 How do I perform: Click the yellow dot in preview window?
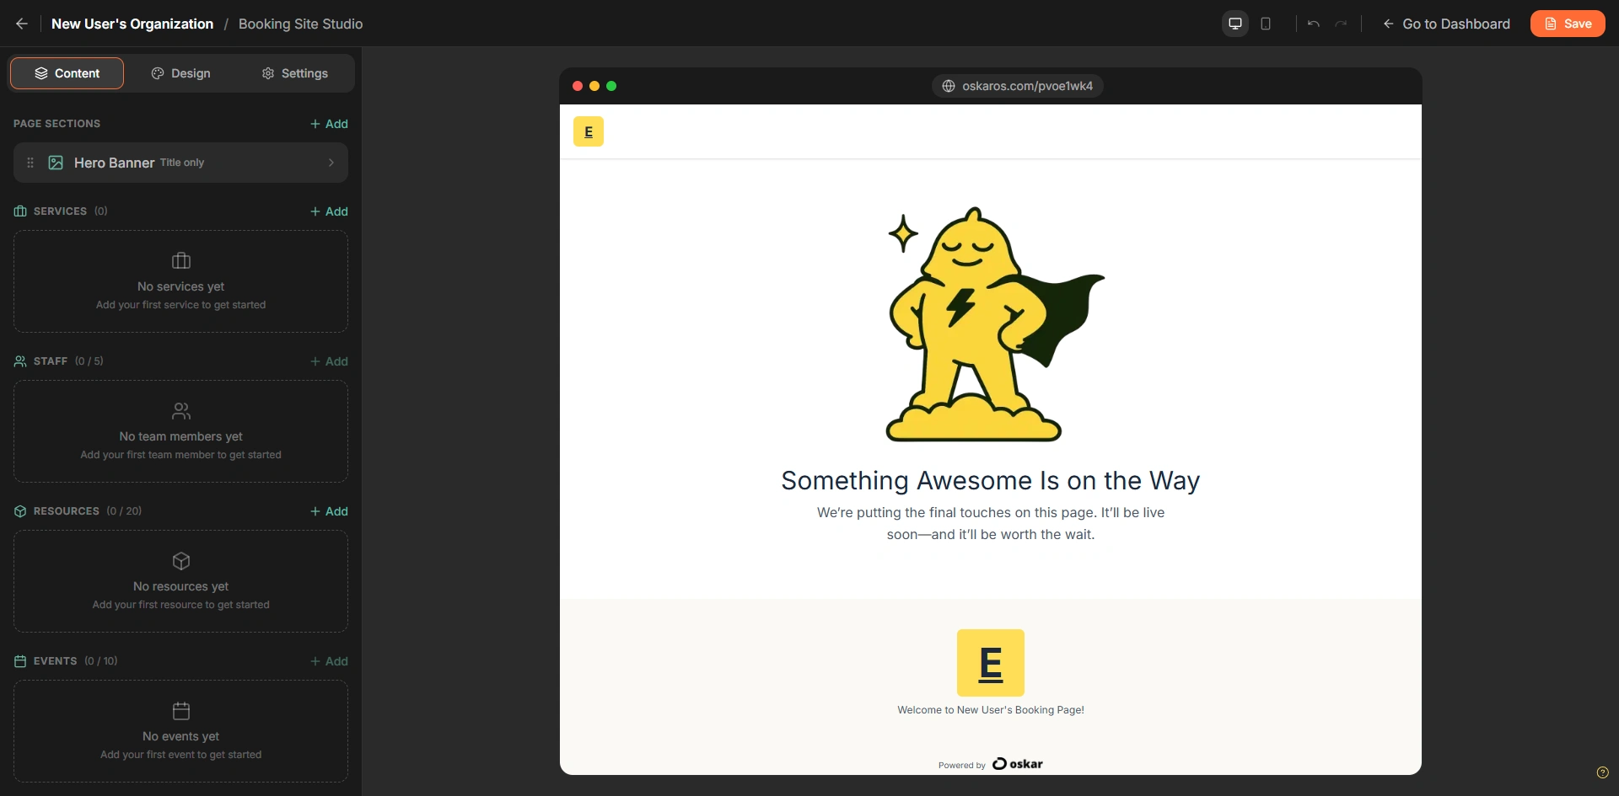[594, 86]
